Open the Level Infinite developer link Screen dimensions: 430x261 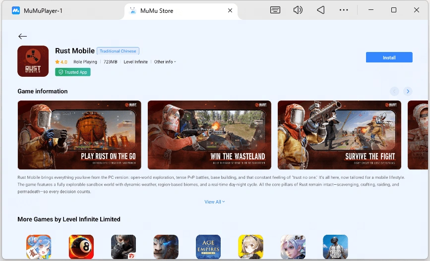coord(135,62)
